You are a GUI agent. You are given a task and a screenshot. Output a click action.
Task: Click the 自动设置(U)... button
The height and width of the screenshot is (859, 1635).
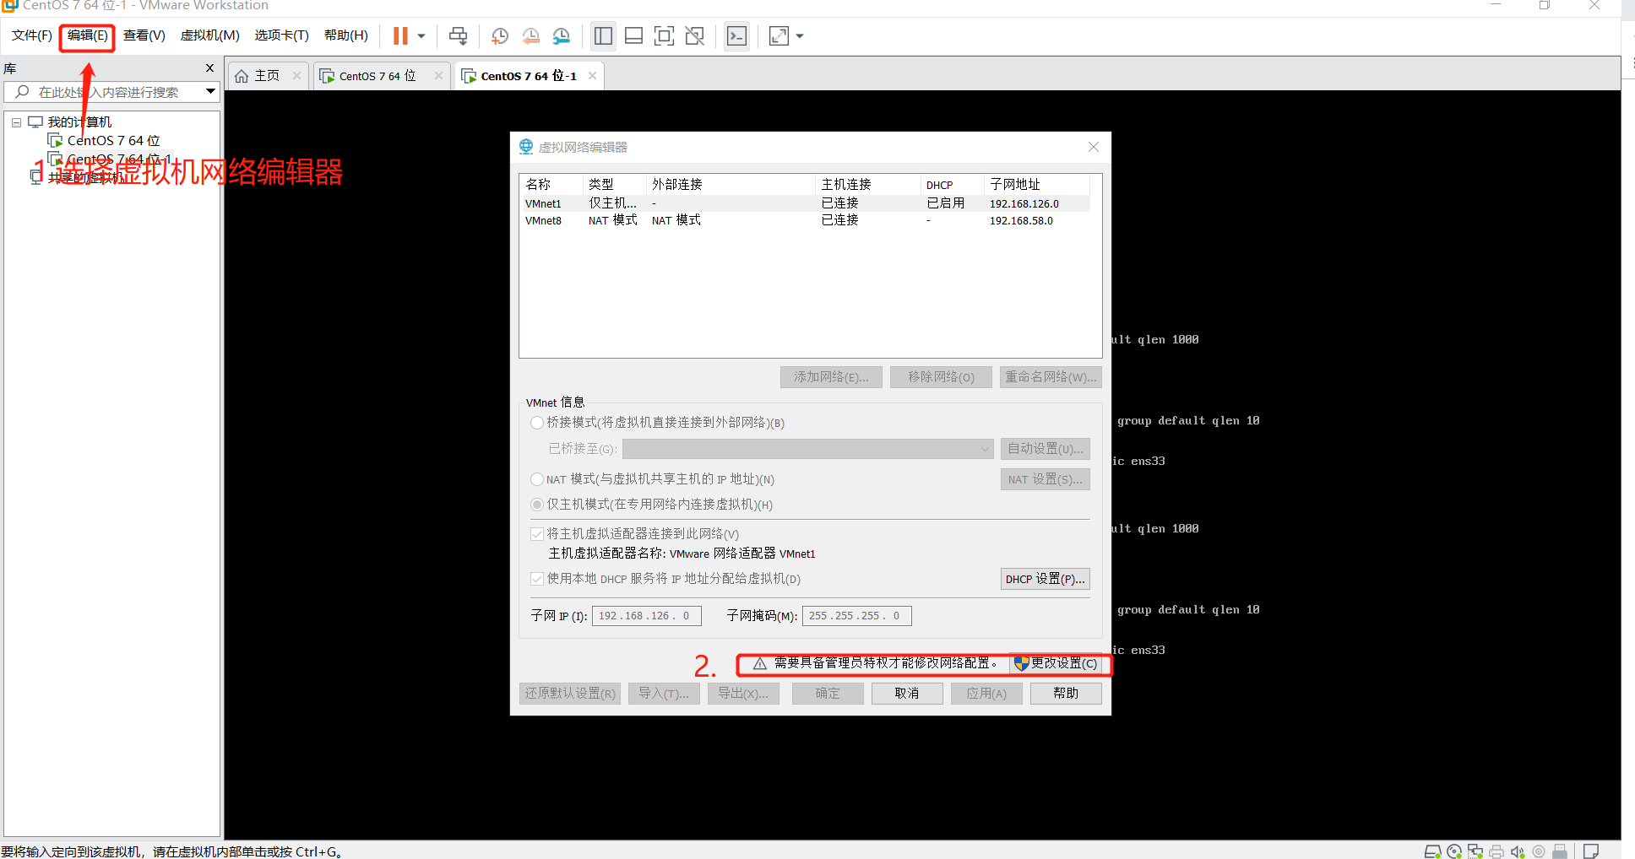coord(1046,449)
